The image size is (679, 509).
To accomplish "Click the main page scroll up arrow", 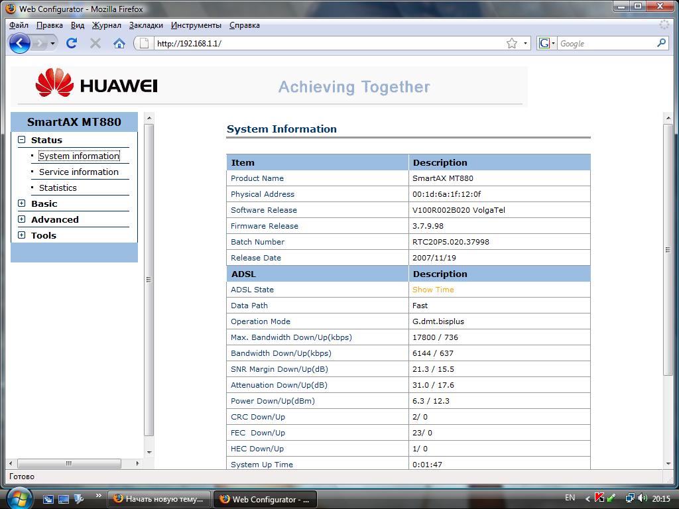I will (x=668, y=118).
